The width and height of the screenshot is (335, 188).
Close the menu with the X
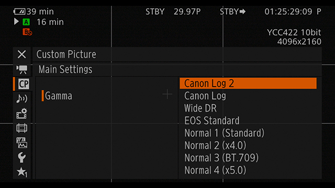(x=22, y=54)
